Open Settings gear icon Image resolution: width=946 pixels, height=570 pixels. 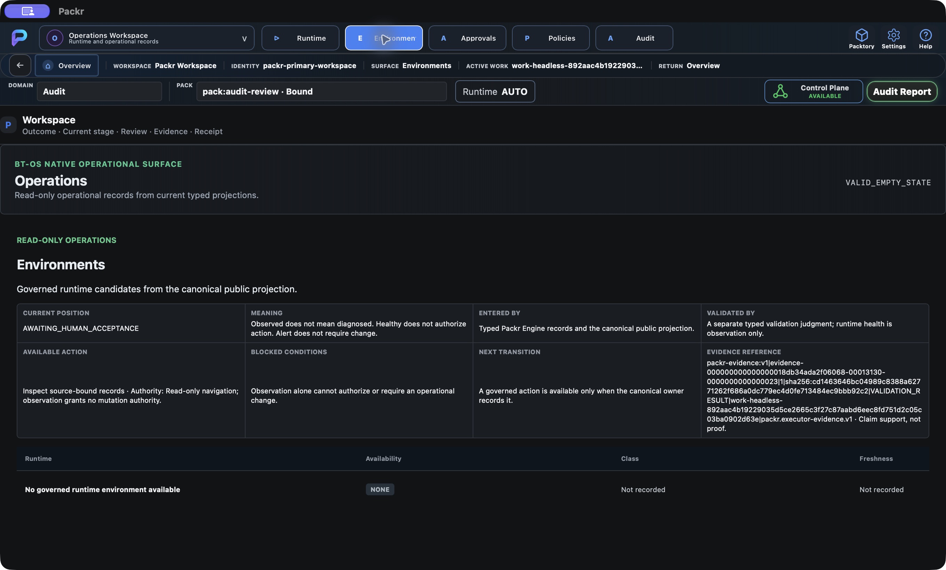point(893,35)
